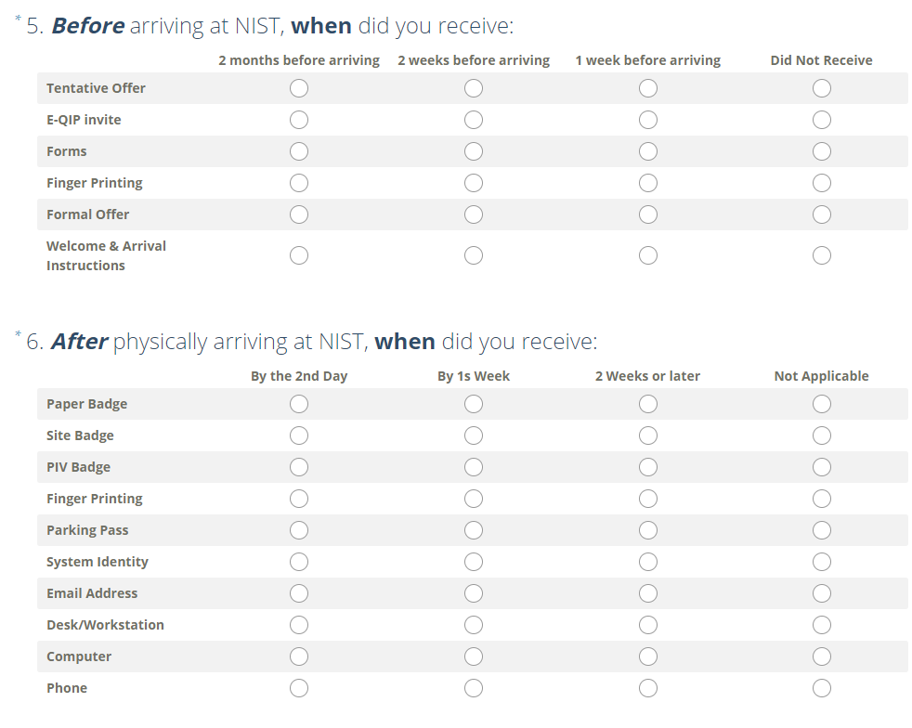Select '1 week before arriving' for E-QIP invite
The height and width of the screenshot is (728, 912).
pyautogui.click(x=648, y=120)
